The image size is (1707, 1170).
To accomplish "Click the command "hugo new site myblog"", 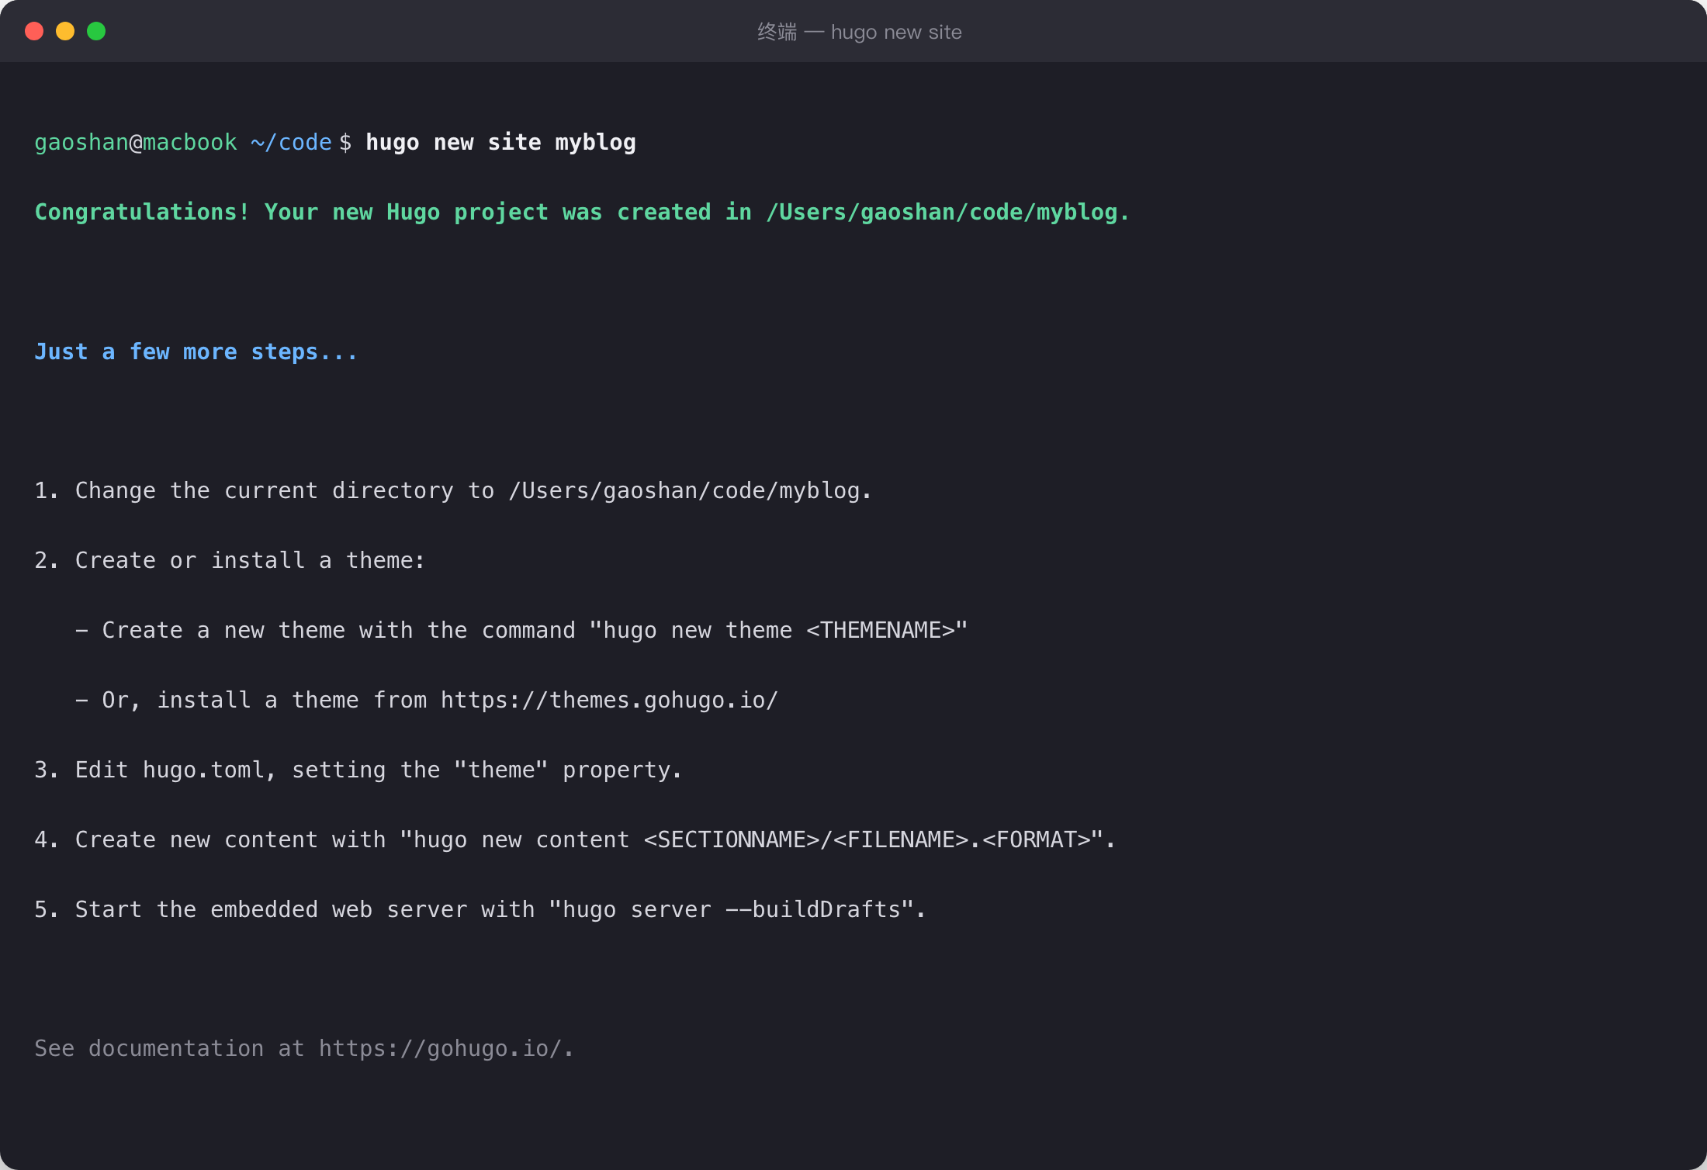I will [500, 142].
